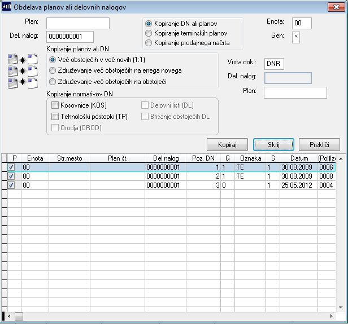Click the Prekliči button
The height and width of the screenshot is (324, 348).
tap(319, 144)
